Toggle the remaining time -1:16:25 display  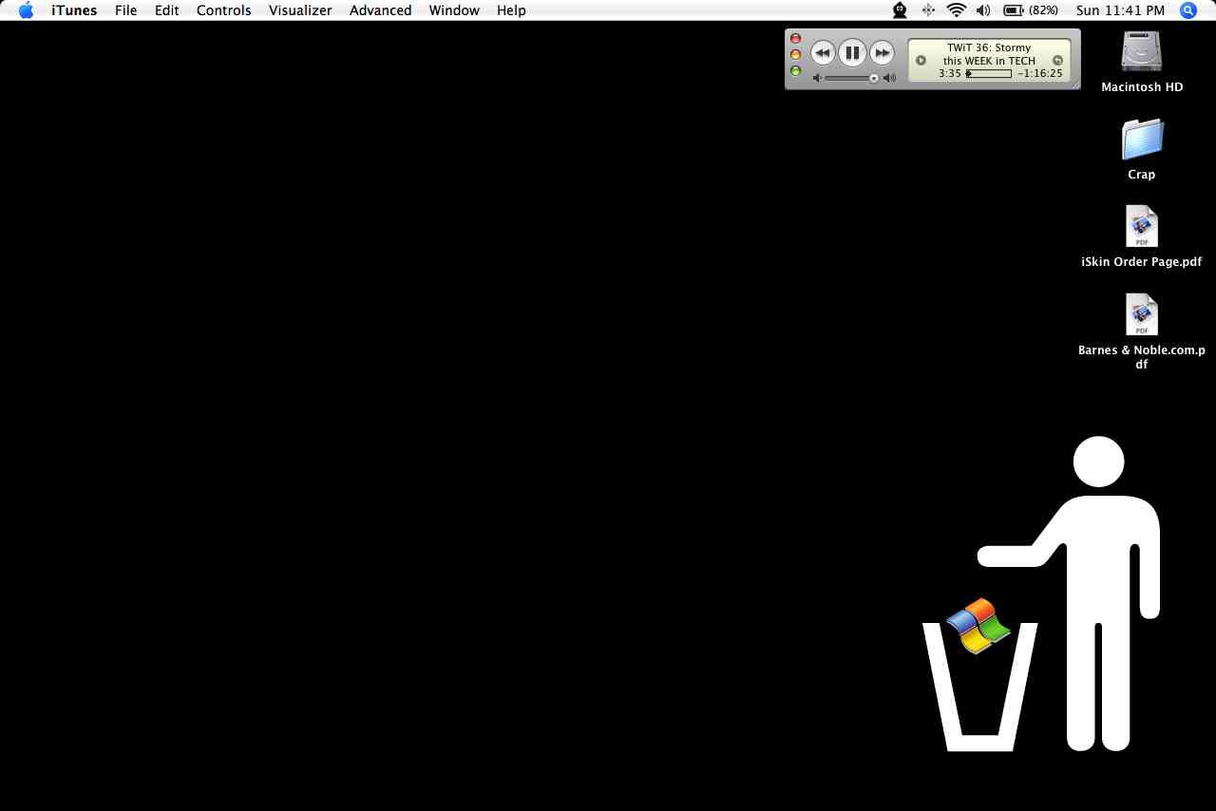[x=1039, y=73]
